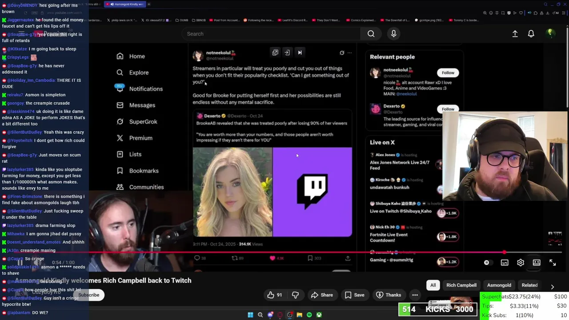
Task: Follow notneekolul in Relevant people
Action: 448,72
